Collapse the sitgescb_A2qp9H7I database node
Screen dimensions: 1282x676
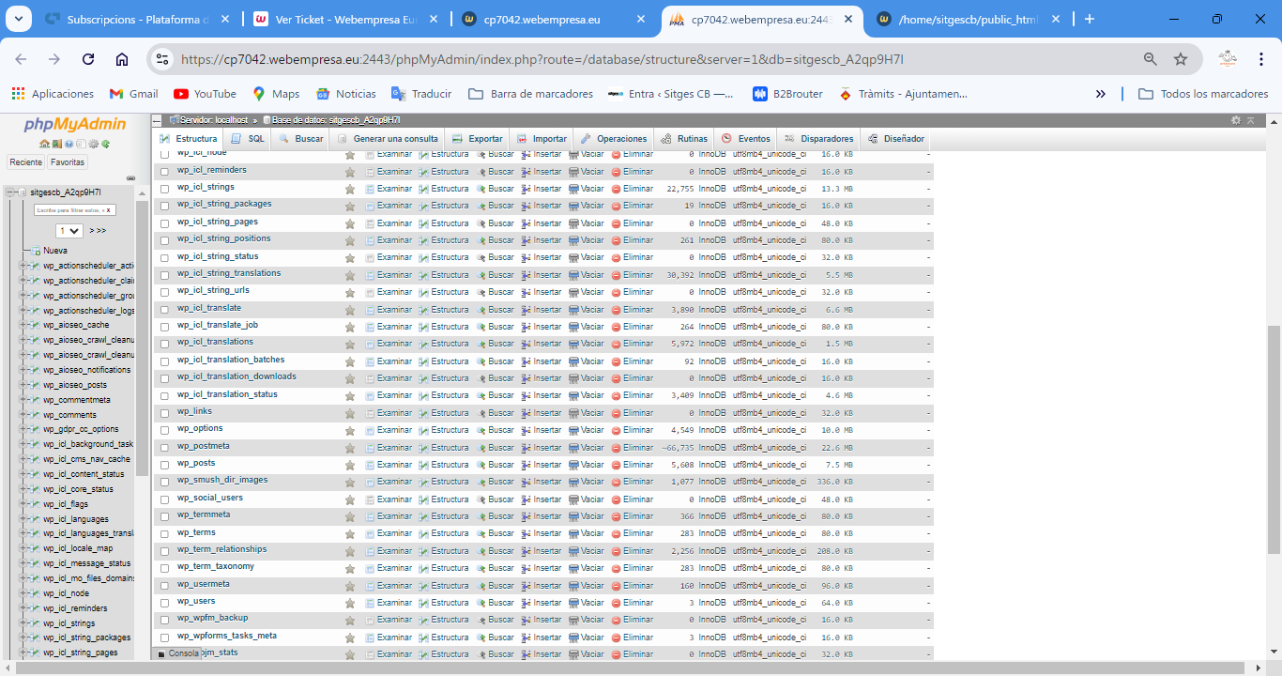pos(9,192)
